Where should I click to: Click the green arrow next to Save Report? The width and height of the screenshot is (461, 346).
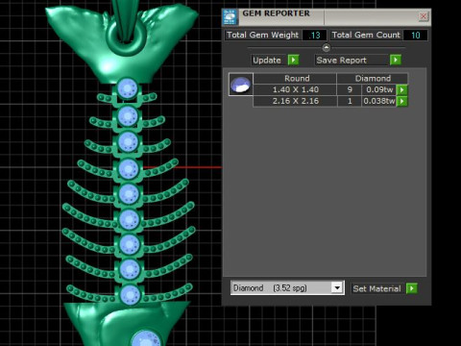click(x=396, y=60)
